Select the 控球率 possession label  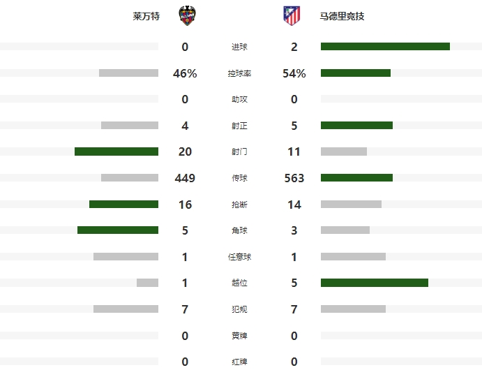(239, 73)
